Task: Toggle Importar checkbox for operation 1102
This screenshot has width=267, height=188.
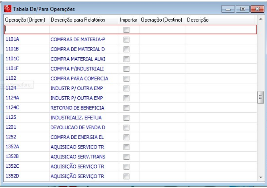Action: pos(126,79)
